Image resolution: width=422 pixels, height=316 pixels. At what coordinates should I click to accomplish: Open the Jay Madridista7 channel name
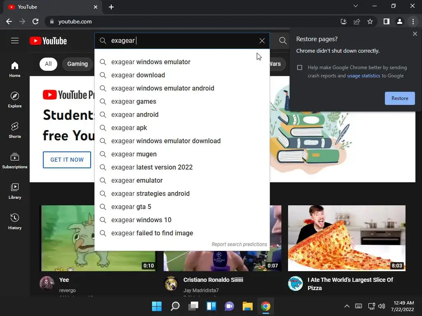coord(201,290)
